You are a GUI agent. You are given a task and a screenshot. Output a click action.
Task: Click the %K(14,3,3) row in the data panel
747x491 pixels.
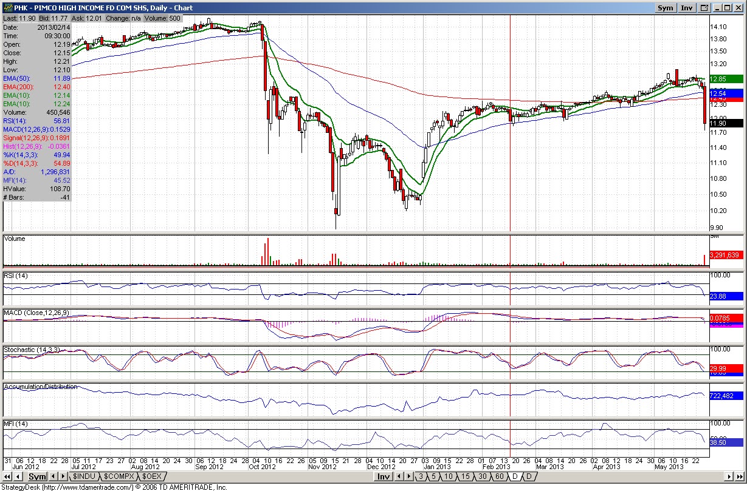pos(37,155)
